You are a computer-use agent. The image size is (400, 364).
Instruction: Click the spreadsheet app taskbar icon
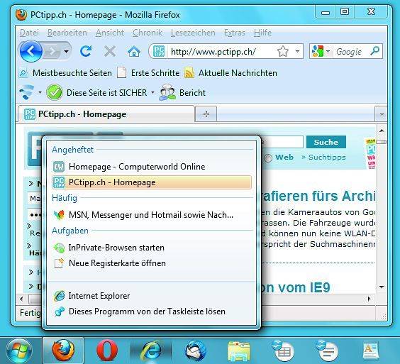pyautogui.click(x=283, y=351)
